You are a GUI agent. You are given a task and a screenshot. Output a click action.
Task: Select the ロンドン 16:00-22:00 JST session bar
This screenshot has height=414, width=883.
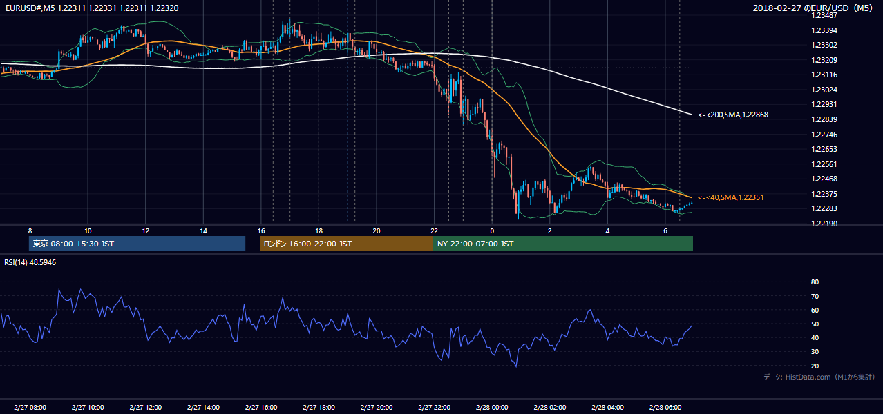346,244
